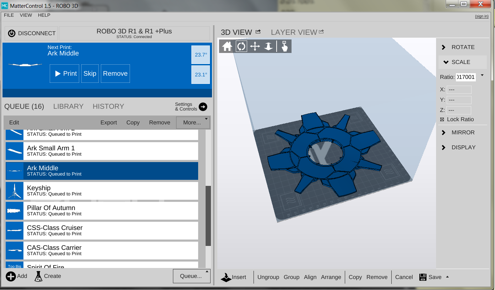Click the Save floppy disk icon
495x290 pixels.
[x=423, y=277]
